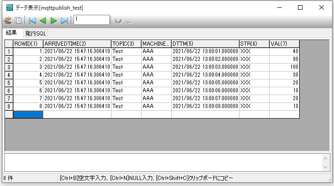334x186 pixels.
Task: Click the Test topic cell in row 2
Action: point(126,59)
